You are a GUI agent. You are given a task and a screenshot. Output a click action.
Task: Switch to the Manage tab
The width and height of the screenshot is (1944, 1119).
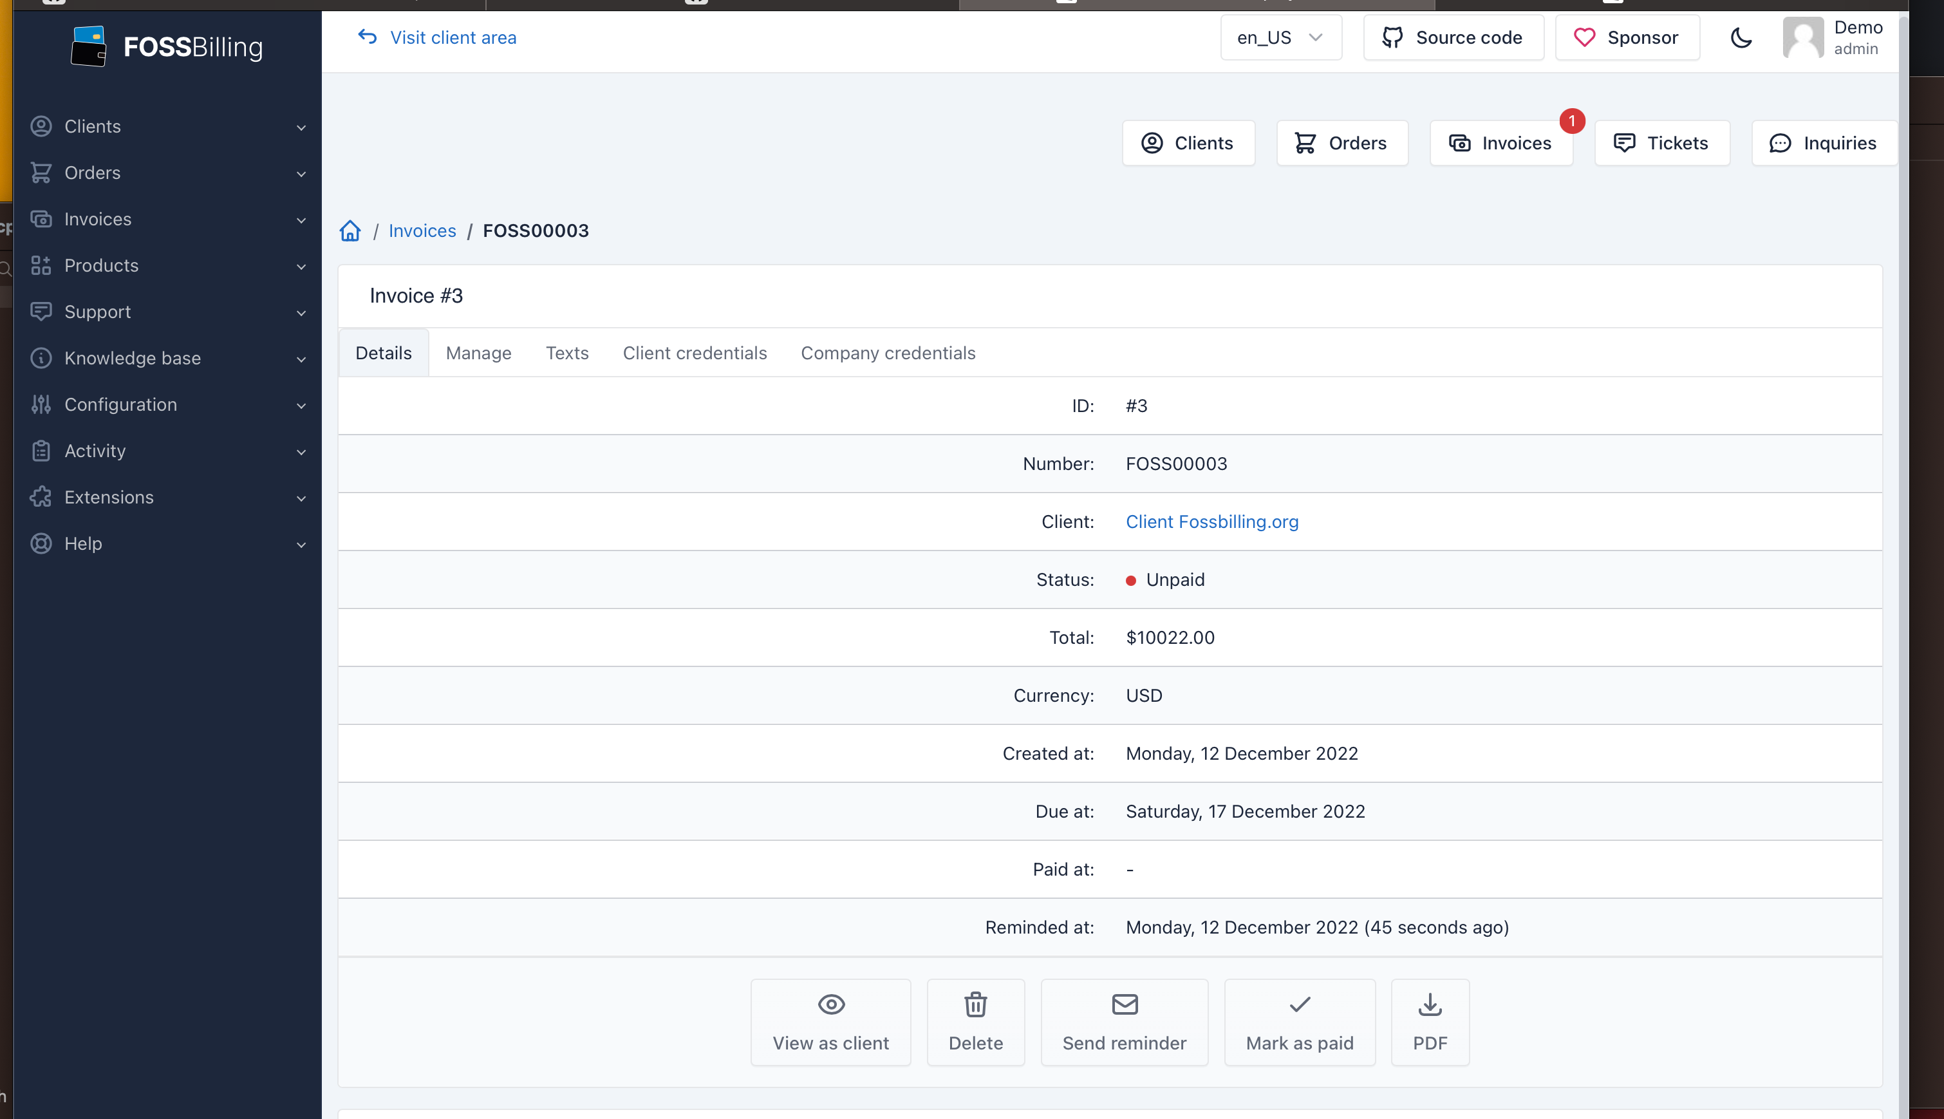(x=478, y=353)
